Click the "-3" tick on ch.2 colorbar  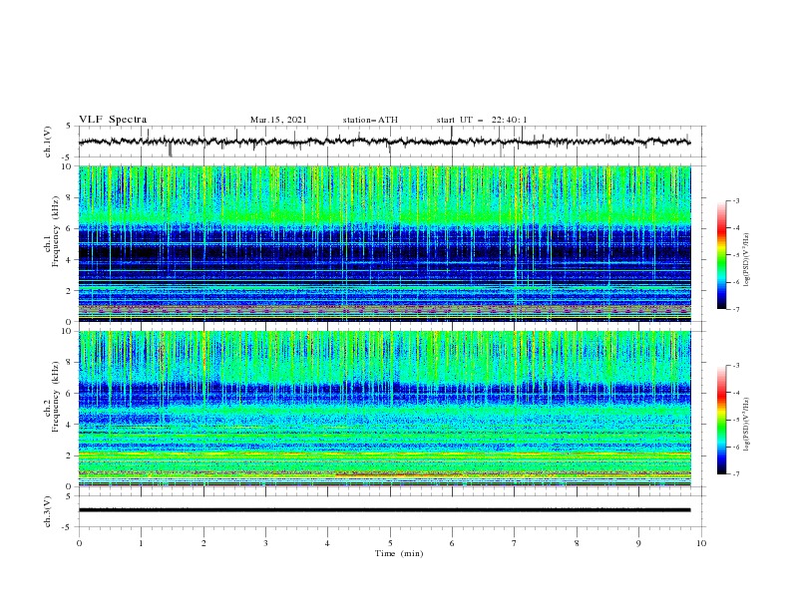(x=735, y=366)
